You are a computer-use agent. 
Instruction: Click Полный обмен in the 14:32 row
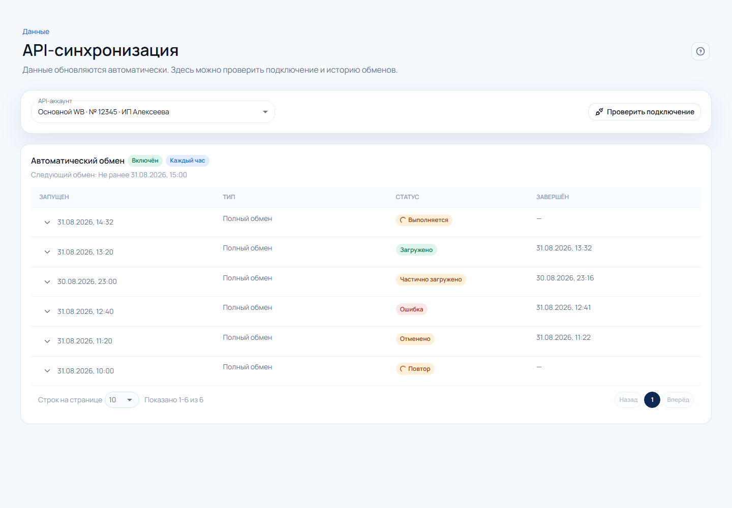click(x=248, y=219)
